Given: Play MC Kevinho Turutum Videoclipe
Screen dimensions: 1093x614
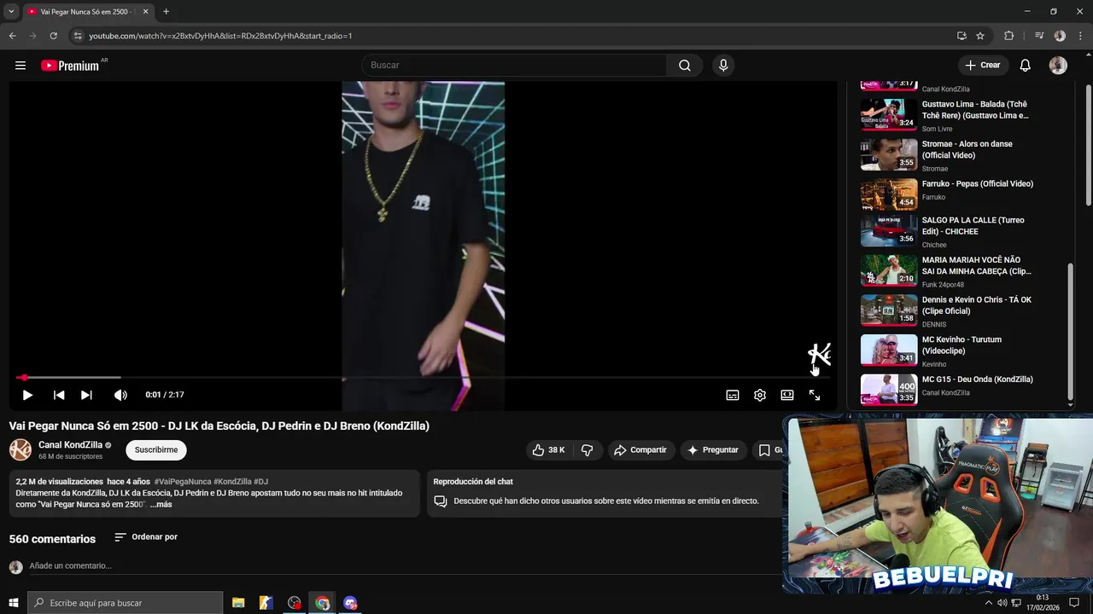Looking at the screenshot, I should click(948, 350).
